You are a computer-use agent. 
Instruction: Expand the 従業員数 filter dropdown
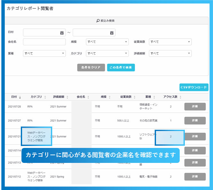(170, 42)
